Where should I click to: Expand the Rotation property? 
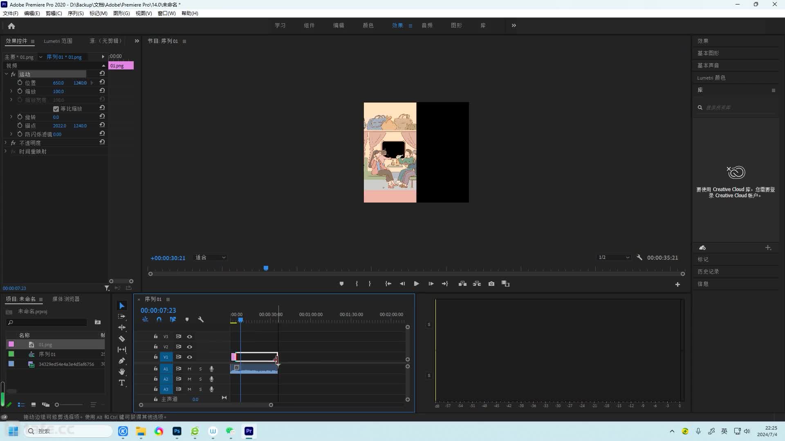coord(11,117)
